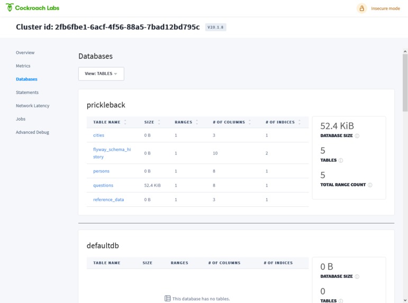Click the 'prickleback' database title
Image resolution: width=408 pixels, height=303 pixels.
tap(106, 105)
